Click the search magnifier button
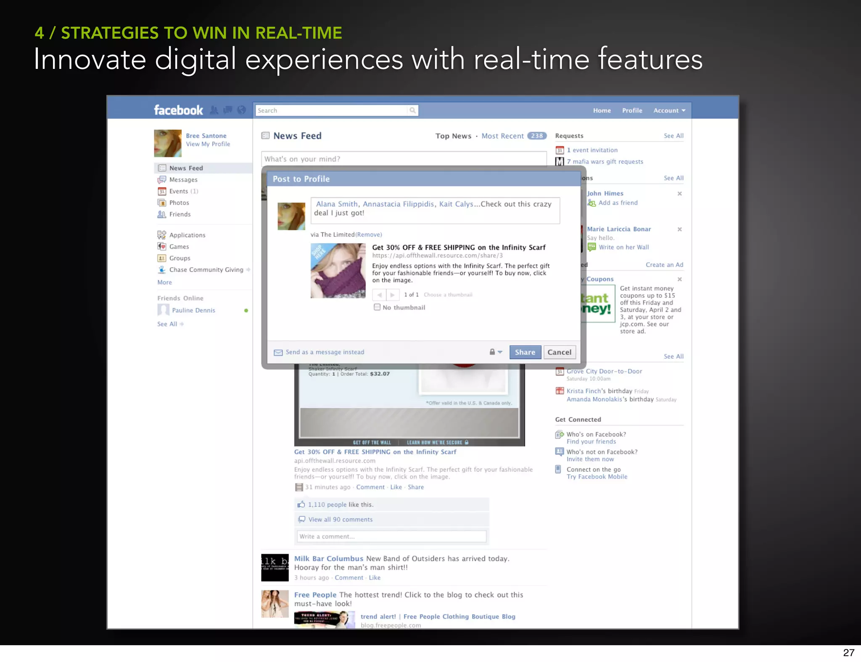The height and width of the screenshot is (662, 861). (412, 110)
